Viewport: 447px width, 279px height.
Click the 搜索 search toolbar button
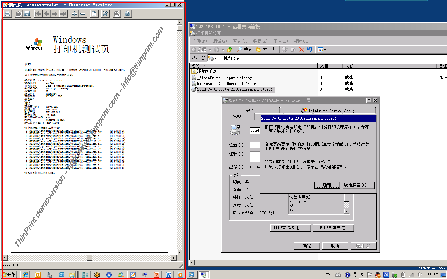pyautogui.click(x=244, y=50)
